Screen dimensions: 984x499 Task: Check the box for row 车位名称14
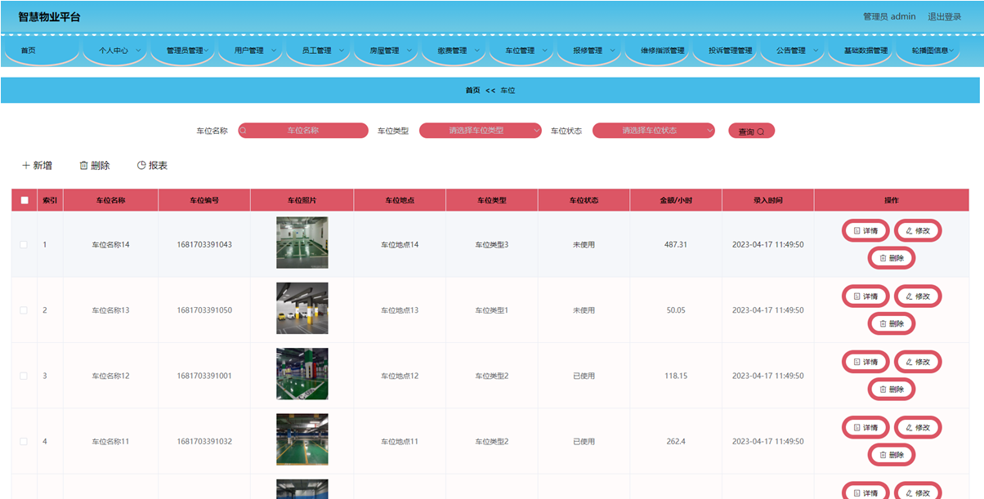[x=24, y=244]
